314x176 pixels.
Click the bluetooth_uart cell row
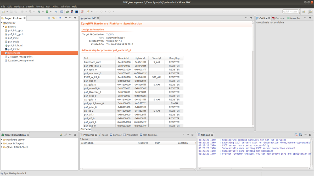click(133, 62)
